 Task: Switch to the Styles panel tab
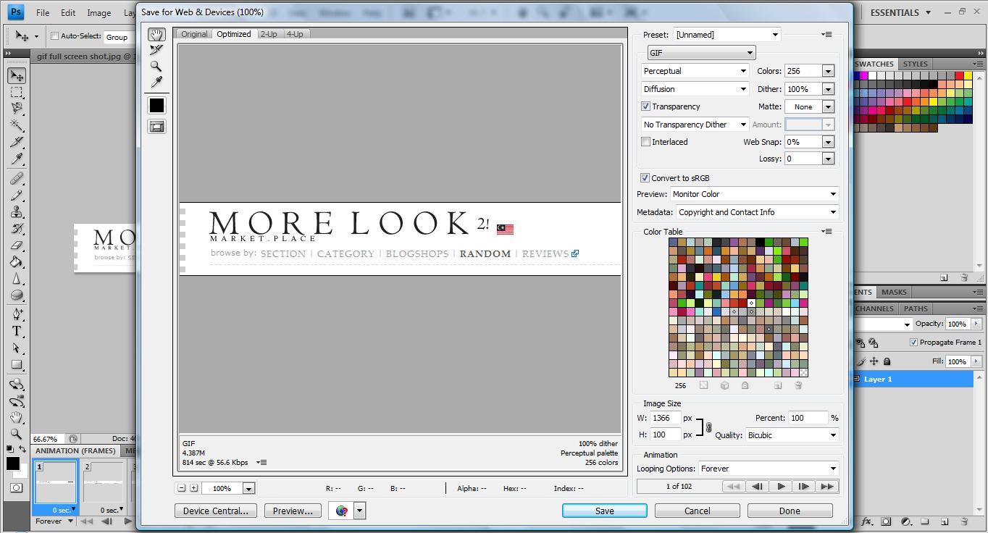point(916,64)
